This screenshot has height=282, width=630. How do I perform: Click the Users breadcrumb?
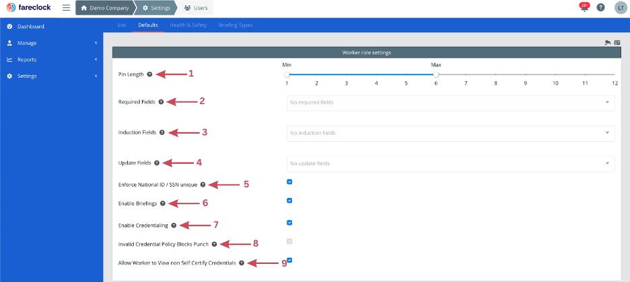coord(197,8)
